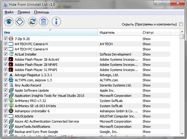Click publisher 'Google, Inc.'
This screenshot has width=187, height=139.
(x=108, y=132)
